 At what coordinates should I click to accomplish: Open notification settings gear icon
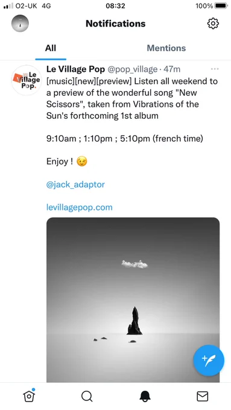click(213, 24)
